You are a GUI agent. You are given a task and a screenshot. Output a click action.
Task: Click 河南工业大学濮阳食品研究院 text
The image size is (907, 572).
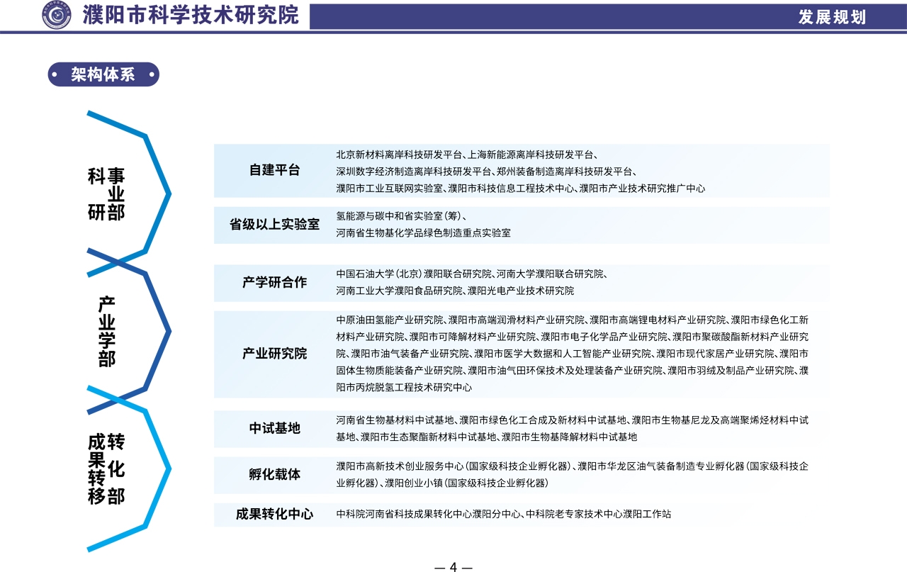[x=399, y=291]
